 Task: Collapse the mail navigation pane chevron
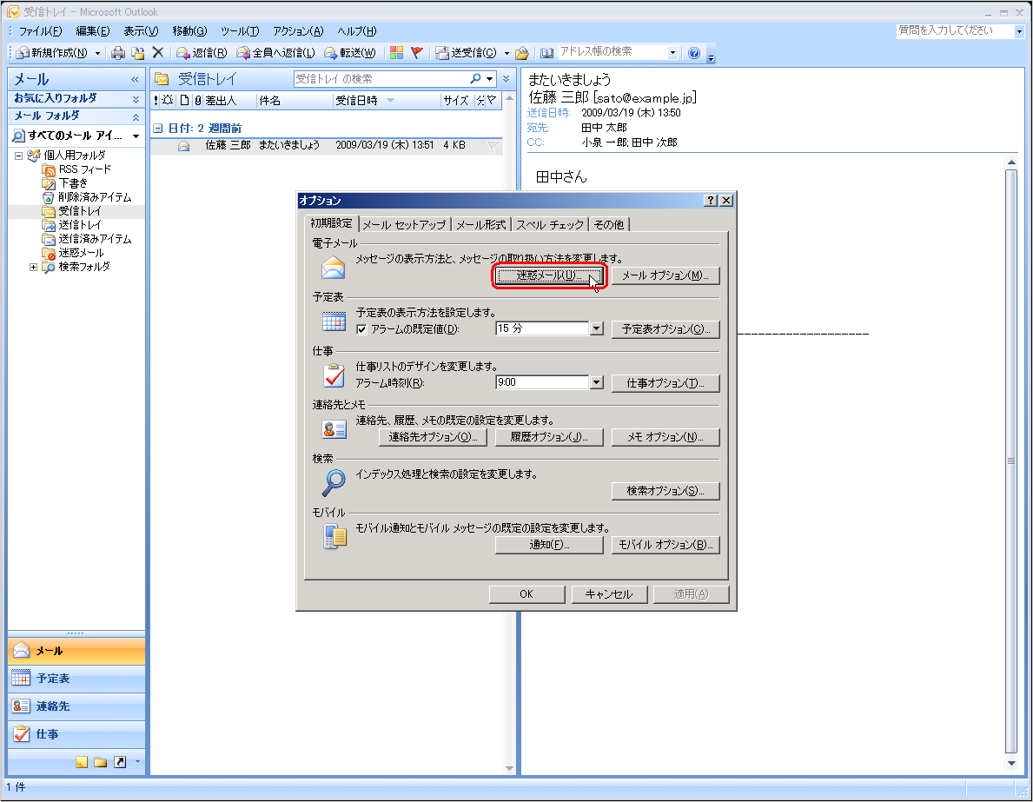point(135,80)
